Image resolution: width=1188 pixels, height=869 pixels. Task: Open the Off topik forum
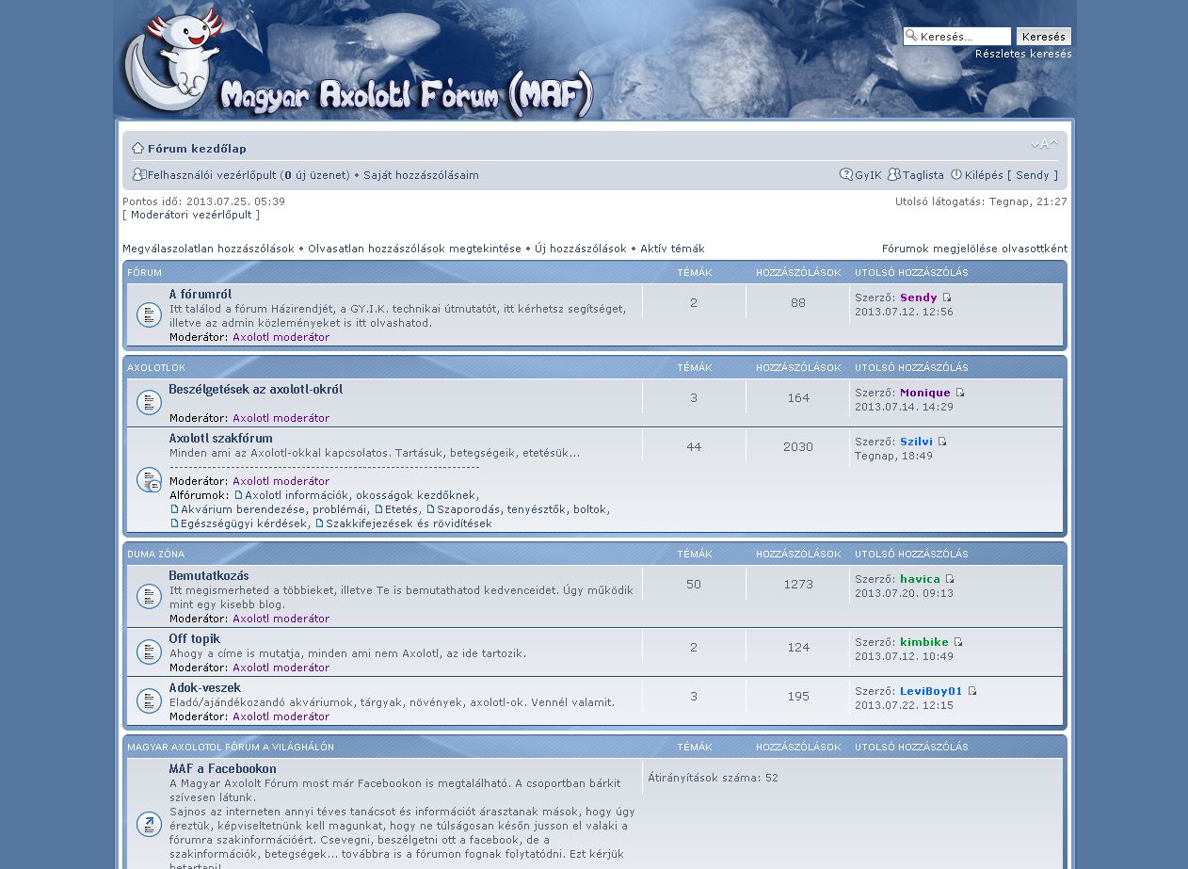coord(195,638)
